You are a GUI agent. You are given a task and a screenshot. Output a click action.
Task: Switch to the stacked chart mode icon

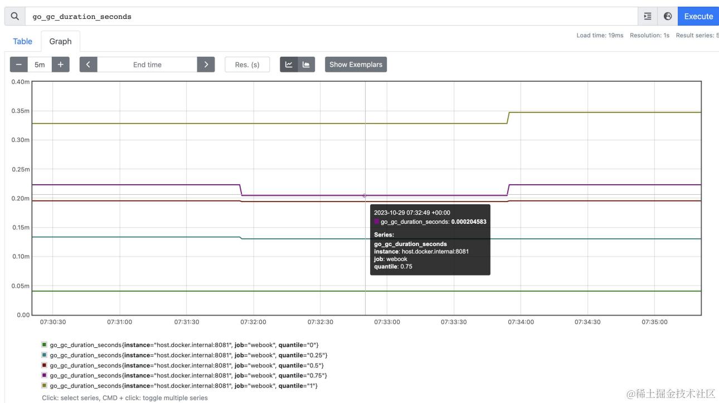click(306, 65)
